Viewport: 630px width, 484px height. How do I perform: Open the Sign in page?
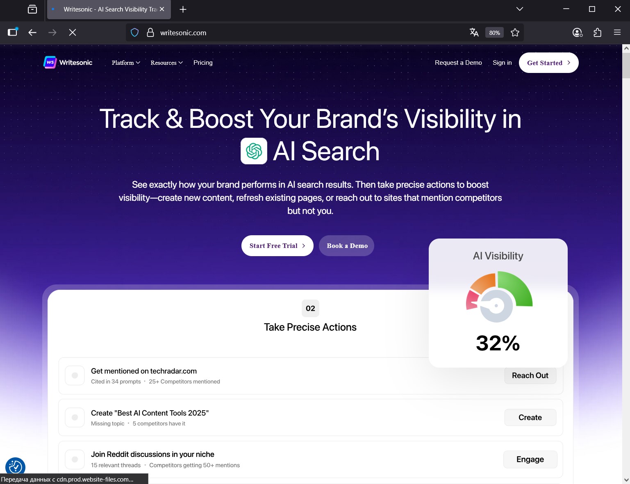(x=502, y=63)
